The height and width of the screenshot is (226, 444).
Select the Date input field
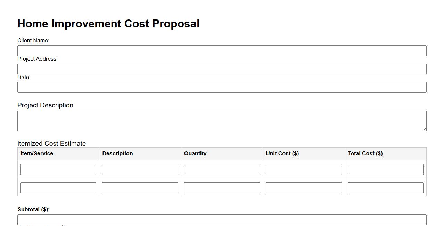222,87
